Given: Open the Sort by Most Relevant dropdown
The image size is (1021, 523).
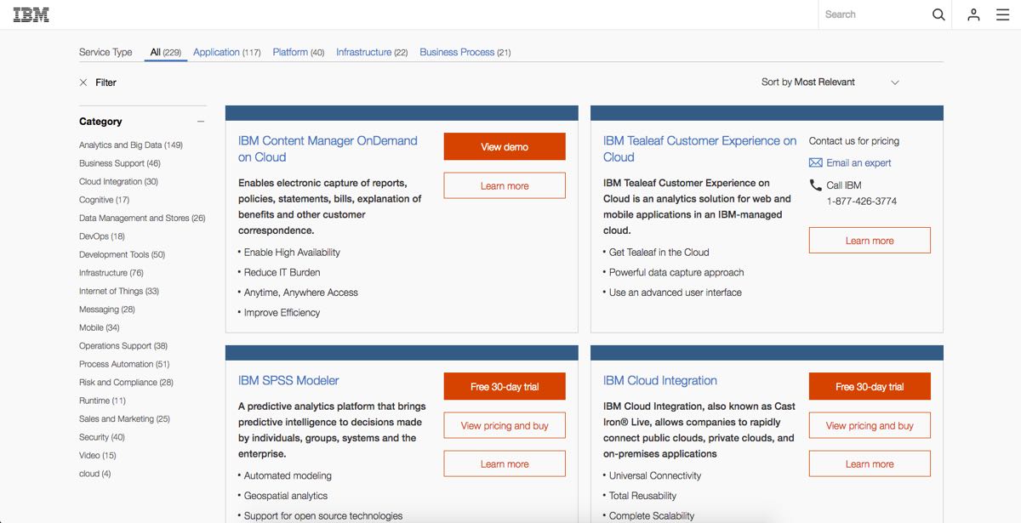Looking at the screenshot, I should coord(830,82).
